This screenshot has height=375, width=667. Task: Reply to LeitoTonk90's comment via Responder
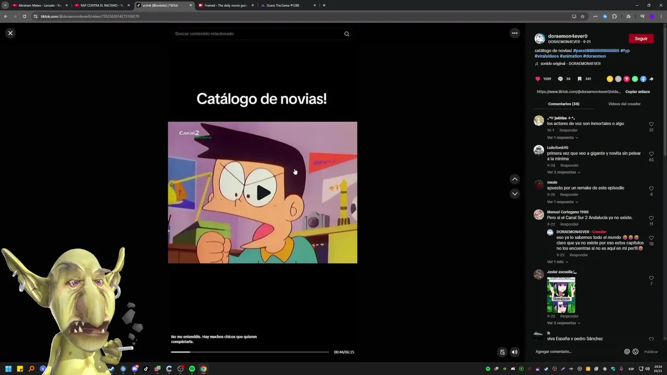(x=570, y=165)
